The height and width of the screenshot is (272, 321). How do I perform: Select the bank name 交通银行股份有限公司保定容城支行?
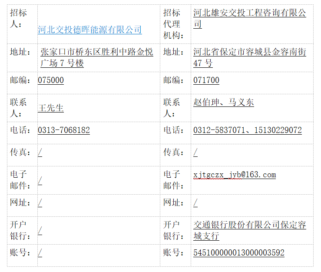click(x=249, y=231)
